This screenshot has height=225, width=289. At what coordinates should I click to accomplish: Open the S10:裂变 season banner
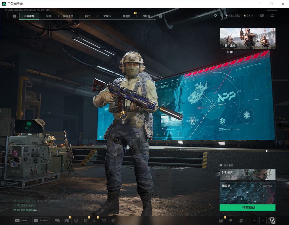pyautogui.click(x=247, y=174)
